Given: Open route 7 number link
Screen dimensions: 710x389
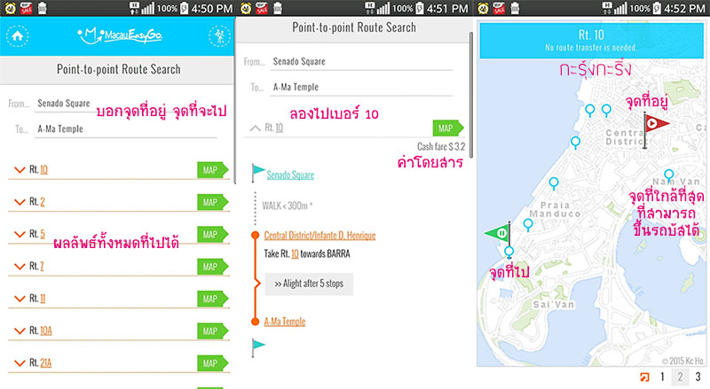Looking at the screenshot, I should click(x=42, y=266).
